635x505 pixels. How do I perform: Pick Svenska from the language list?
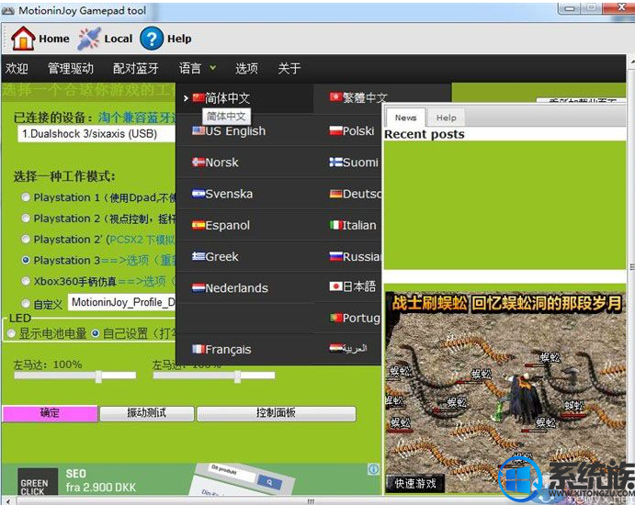tap(222, 194)
